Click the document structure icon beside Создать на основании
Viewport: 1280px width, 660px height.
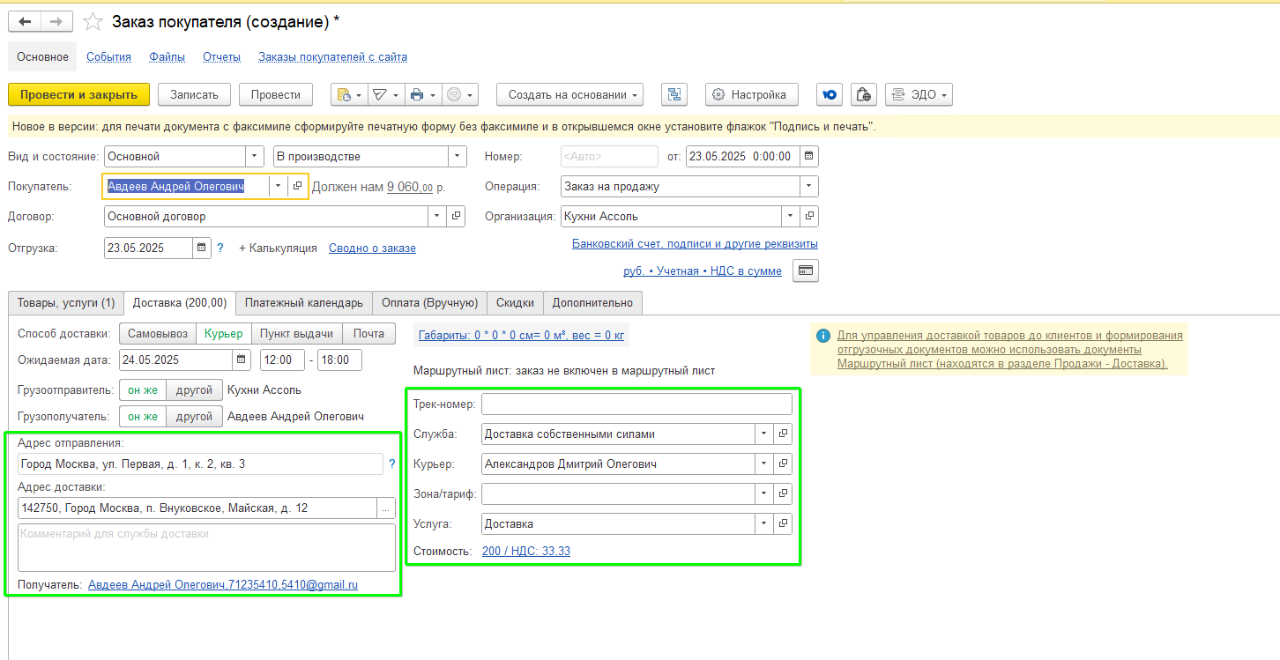(674, 94)
